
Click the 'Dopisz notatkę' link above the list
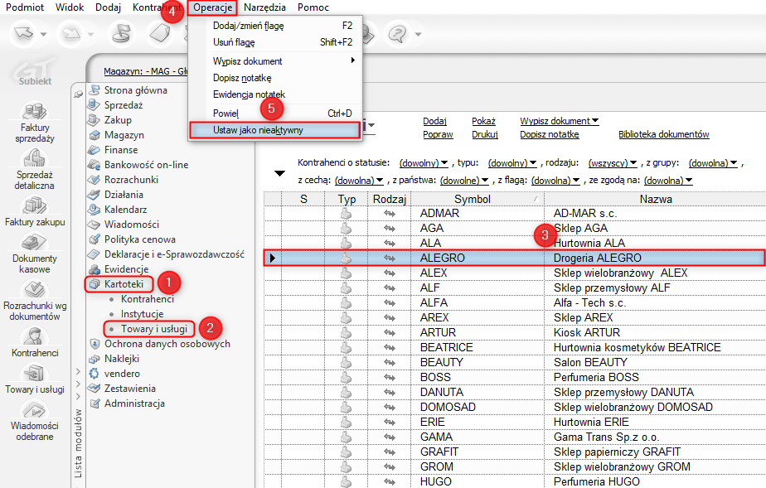tap(550, 134)
